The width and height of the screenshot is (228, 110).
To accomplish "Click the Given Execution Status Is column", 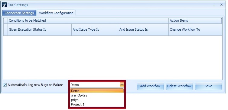I will 40,30.
